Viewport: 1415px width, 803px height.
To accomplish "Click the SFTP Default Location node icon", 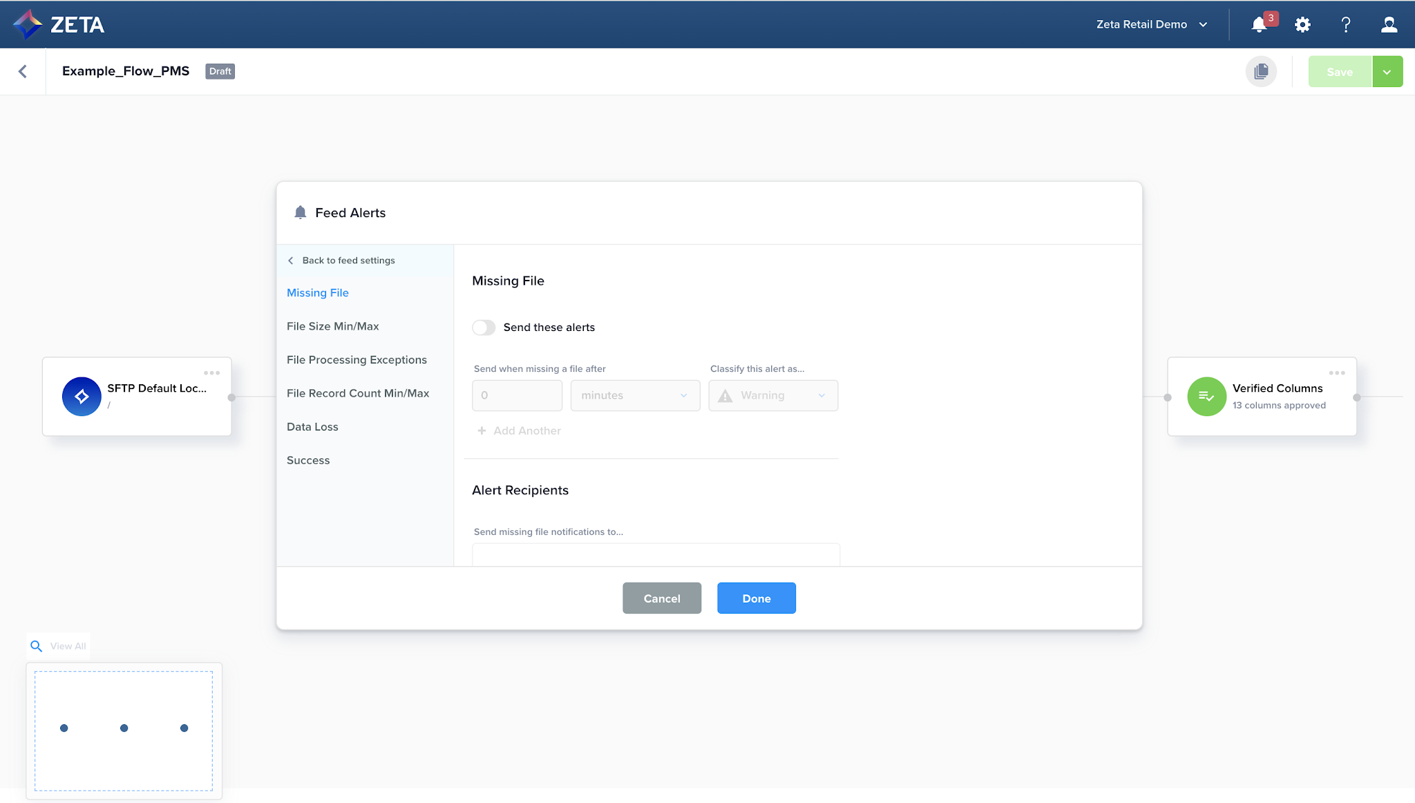I will click(82, 396).
